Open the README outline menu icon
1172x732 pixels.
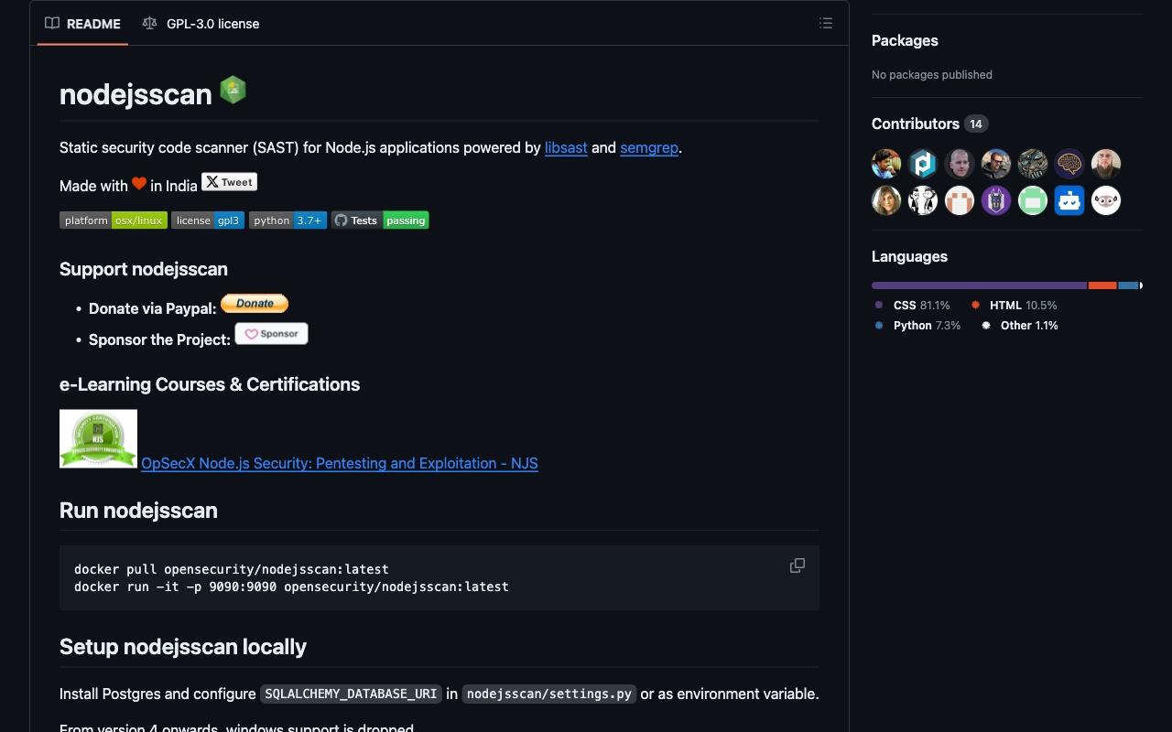(x=826, y=24)
